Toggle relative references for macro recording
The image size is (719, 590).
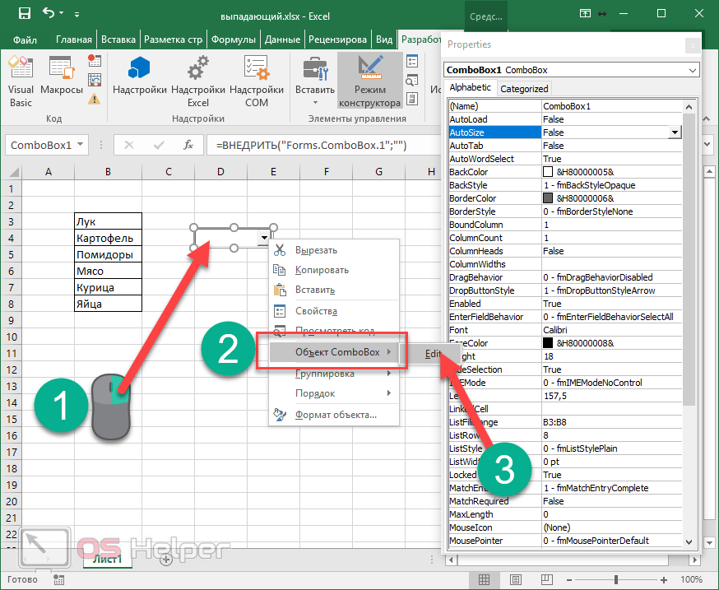95,79
